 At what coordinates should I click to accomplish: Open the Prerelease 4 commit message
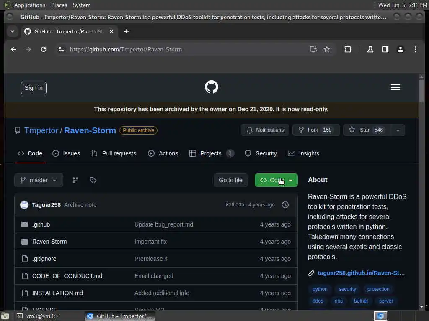pyautogui.click(x=151, y=259)
